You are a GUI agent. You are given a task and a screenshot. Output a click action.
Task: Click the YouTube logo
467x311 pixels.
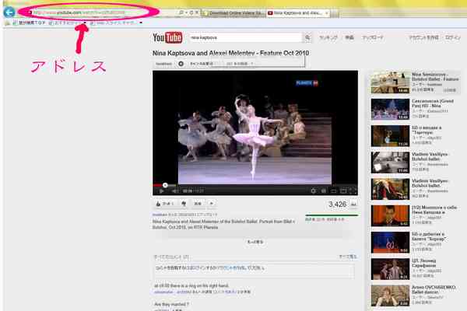167,37
